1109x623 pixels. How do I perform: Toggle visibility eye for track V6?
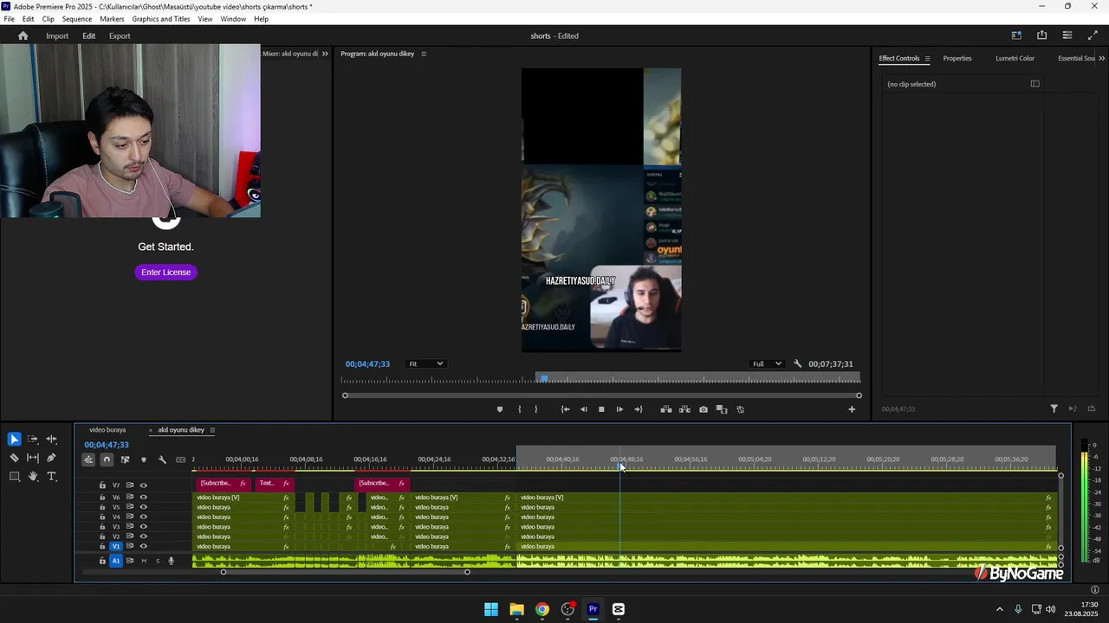click(x=144, y=498)
